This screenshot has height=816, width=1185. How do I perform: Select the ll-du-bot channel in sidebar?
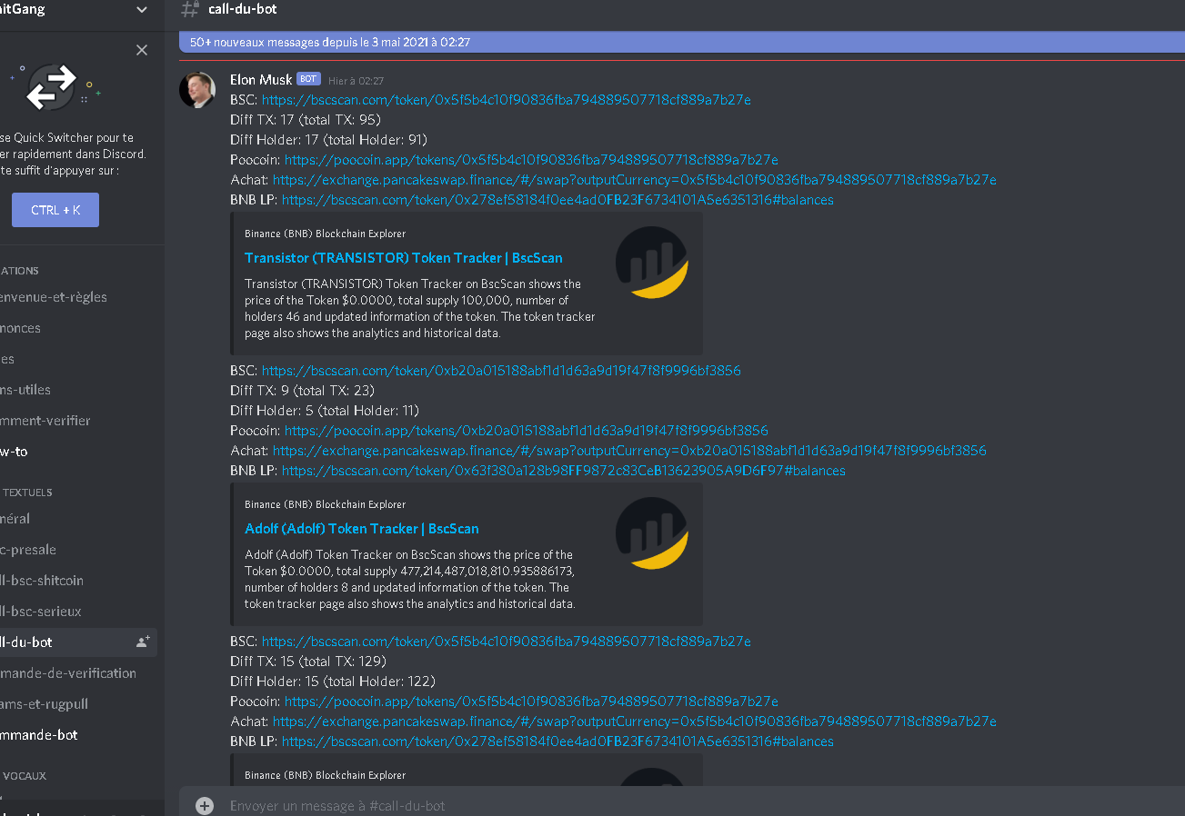point(78,642)
